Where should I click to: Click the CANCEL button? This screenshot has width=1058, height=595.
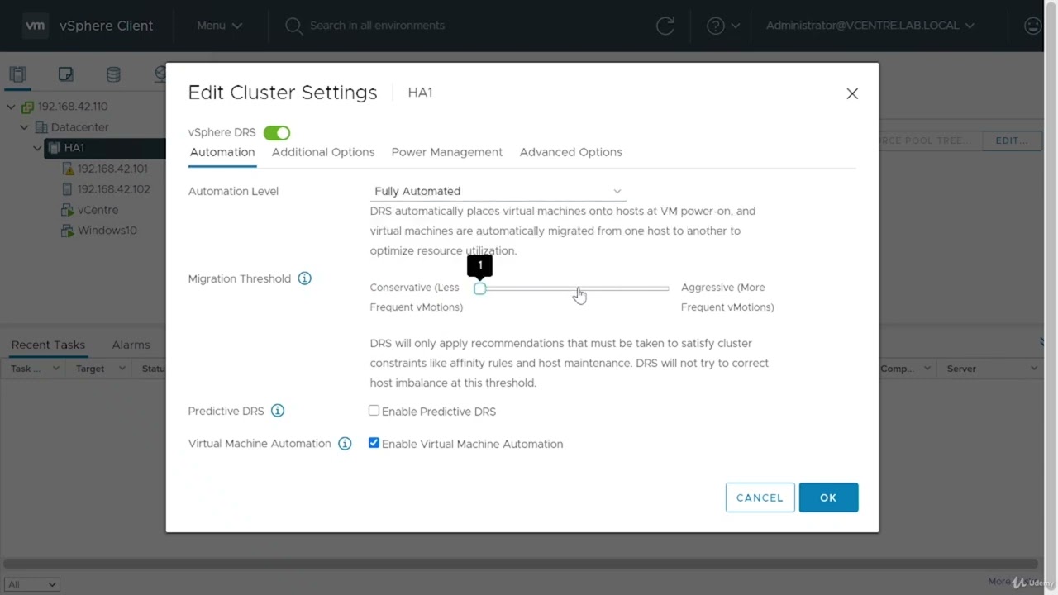coord(760,497)
